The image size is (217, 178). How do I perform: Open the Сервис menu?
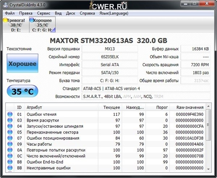pos(44,13)
